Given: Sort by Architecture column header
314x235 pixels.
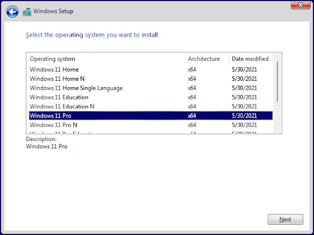Looking at the screenshot, I should [207, 59].
